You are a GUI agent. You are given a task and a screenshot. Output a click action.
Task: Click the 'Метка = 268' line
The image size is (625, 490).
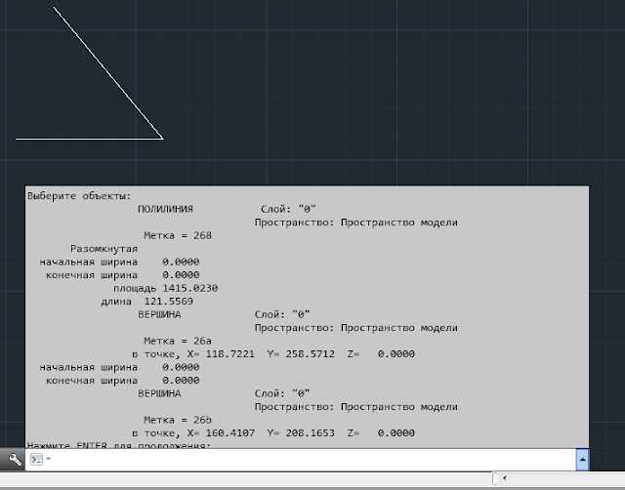point(178,235)
